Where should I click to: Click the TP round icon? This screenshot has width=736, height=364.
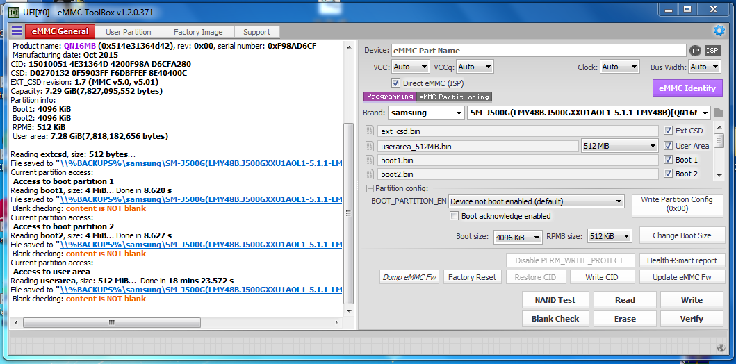(x=695, y=51)
